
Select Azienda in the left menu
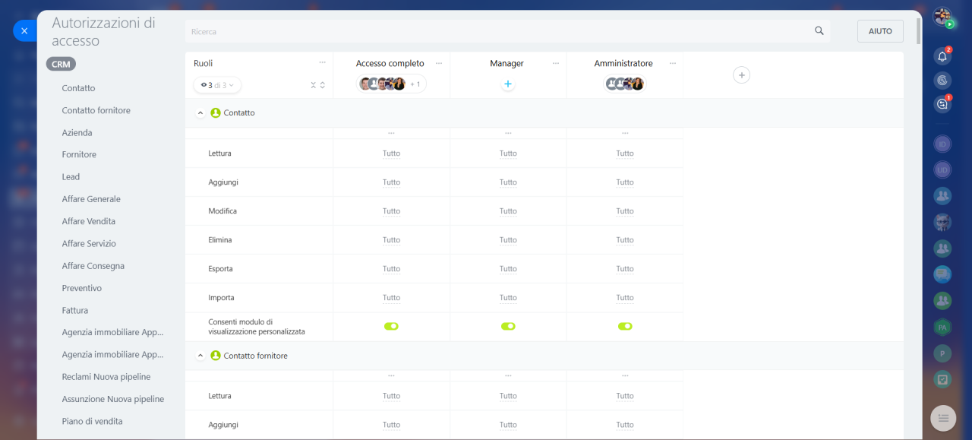pos(77,132)
